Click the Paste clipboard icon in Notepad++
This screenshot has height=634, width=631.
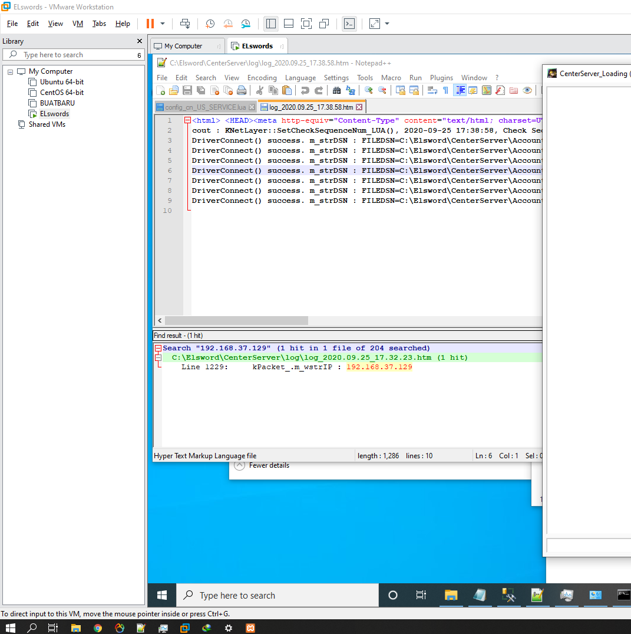[287, 91]
